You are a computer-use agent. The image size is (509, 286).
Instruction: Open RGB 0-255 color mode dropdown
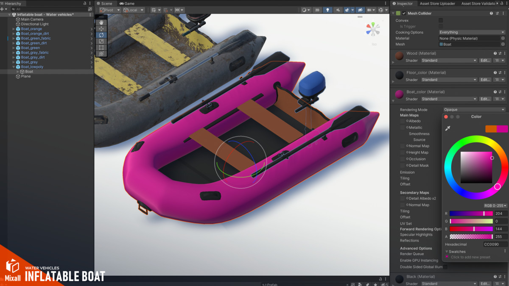pyautogui.click(x=495, y=205)
